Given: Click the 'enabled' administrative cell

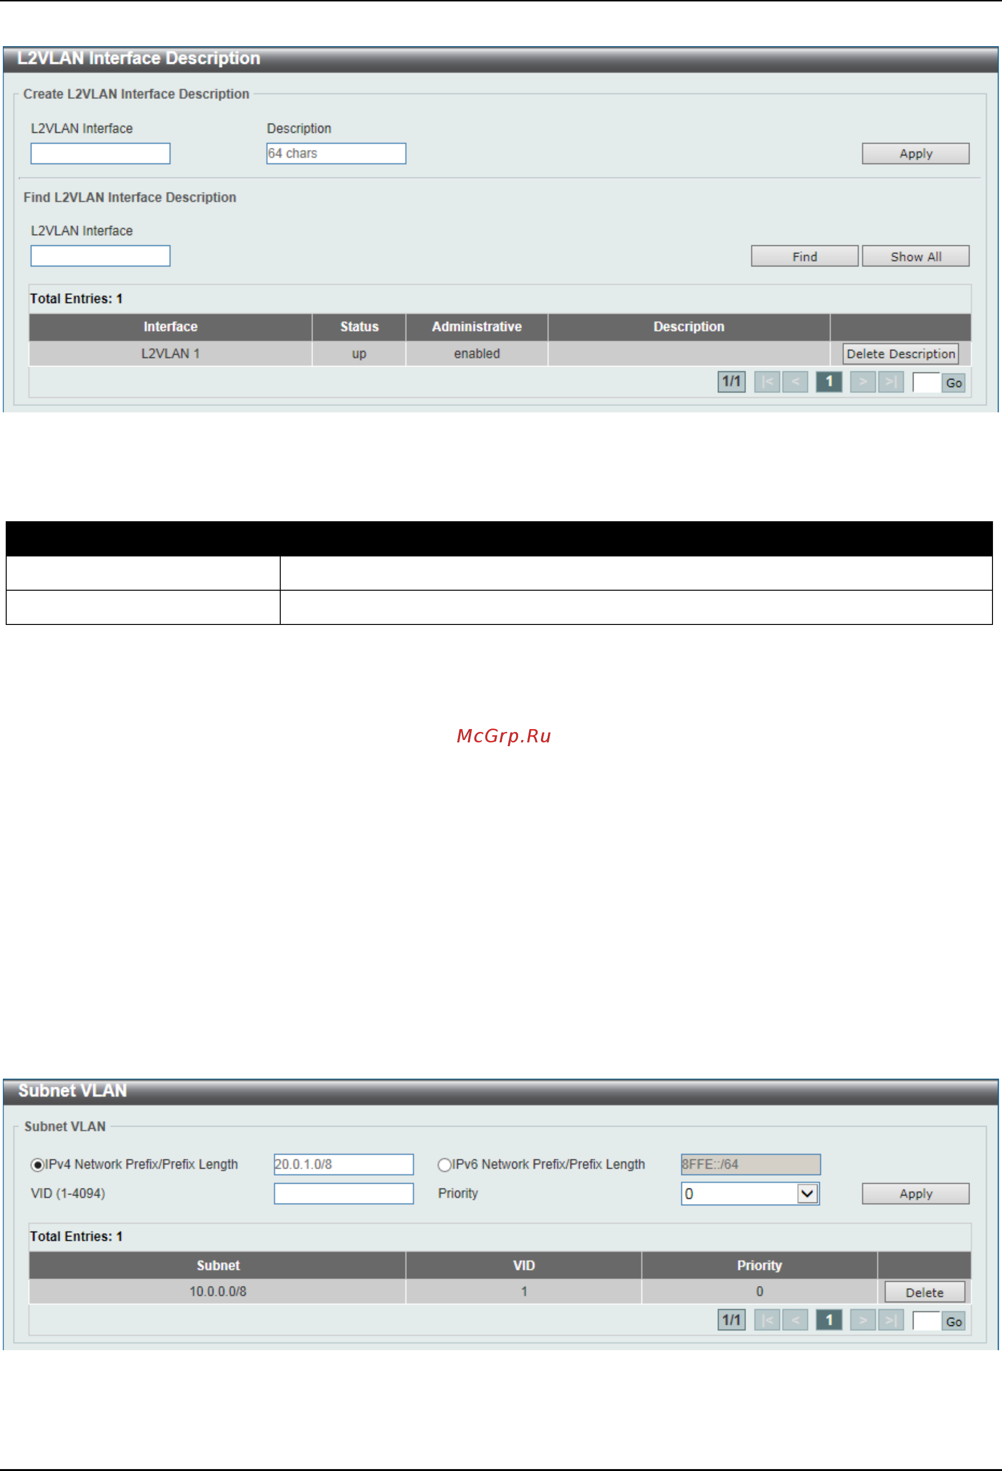Looking at the screenshot, I should [477, 354].
